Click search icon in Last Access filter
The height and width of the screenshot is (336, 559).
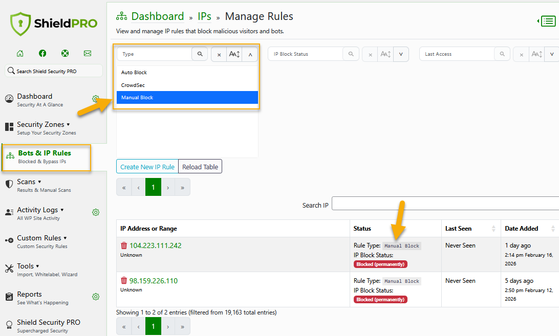pyautogui.click(x=502, y=54)
